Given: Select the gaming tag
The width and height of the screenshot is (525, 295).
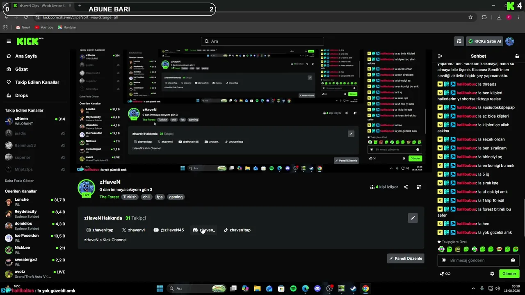Looking at the screenshot, I should tap(176, 197).
